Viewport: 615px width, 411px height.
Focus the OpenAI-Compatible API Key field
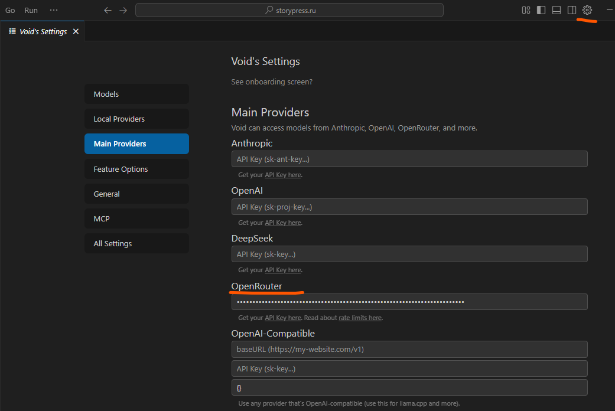coord(409,368)
